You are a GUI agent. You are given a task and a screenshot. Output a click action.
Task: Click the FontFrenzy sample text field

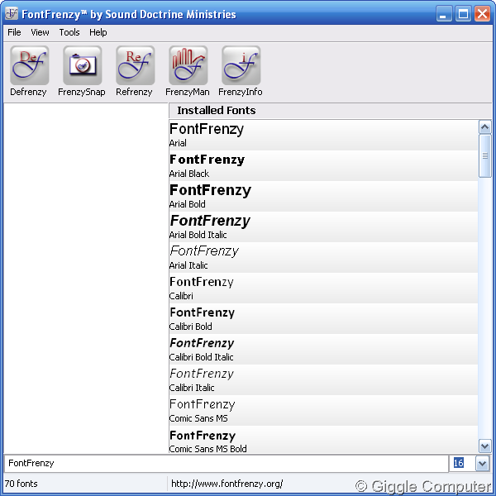coord(226,464)
